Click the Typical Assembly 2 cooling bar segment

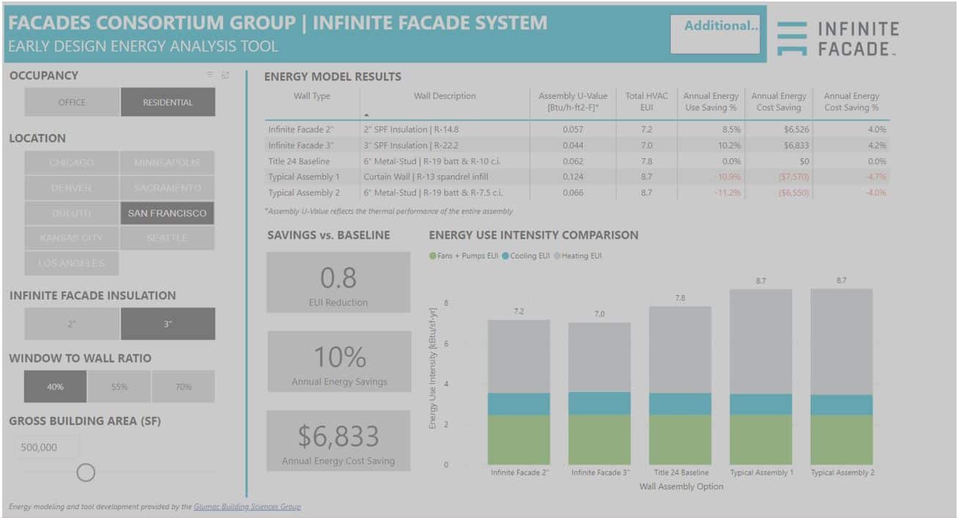pos(841,405)
